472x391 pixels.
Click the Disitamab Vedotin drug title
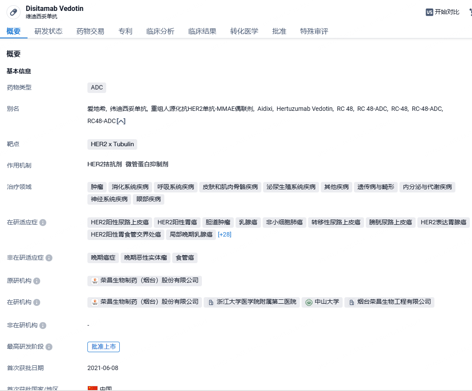pyautogui.click(x=55, y=8)
